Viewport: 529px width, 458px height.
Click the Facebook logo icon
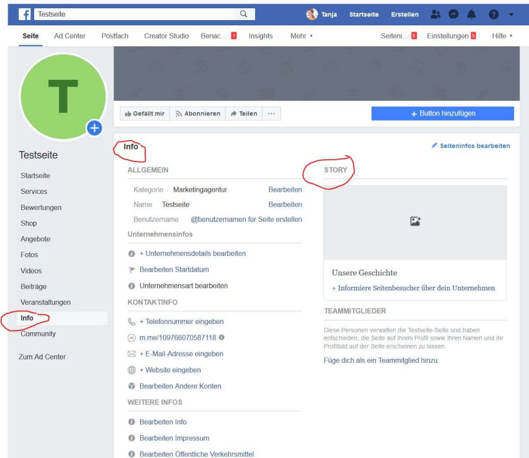coord(25,14)
